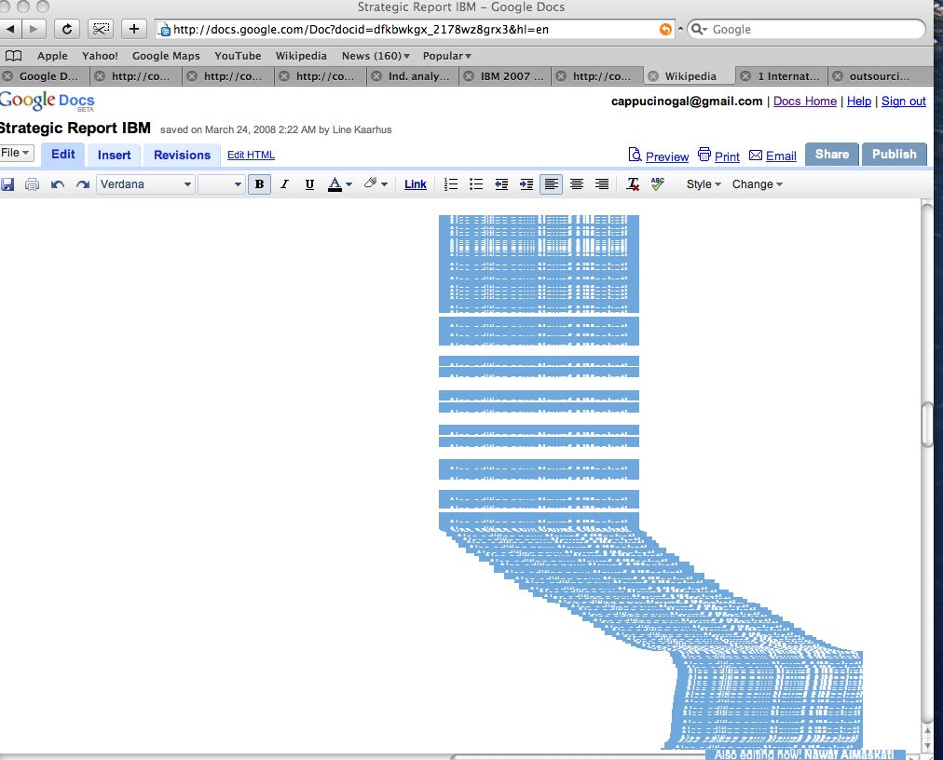Center align the text
943x760 pixels.
[577, 184]
